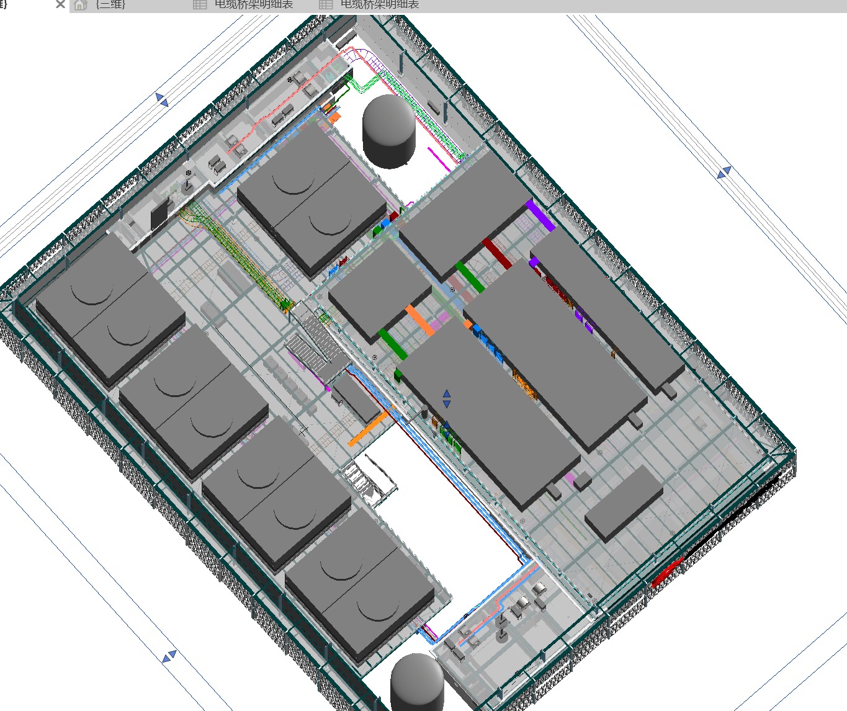Switch to the {三维} view tab
Screen dimensions: 847x711
(x=110, y=5)
